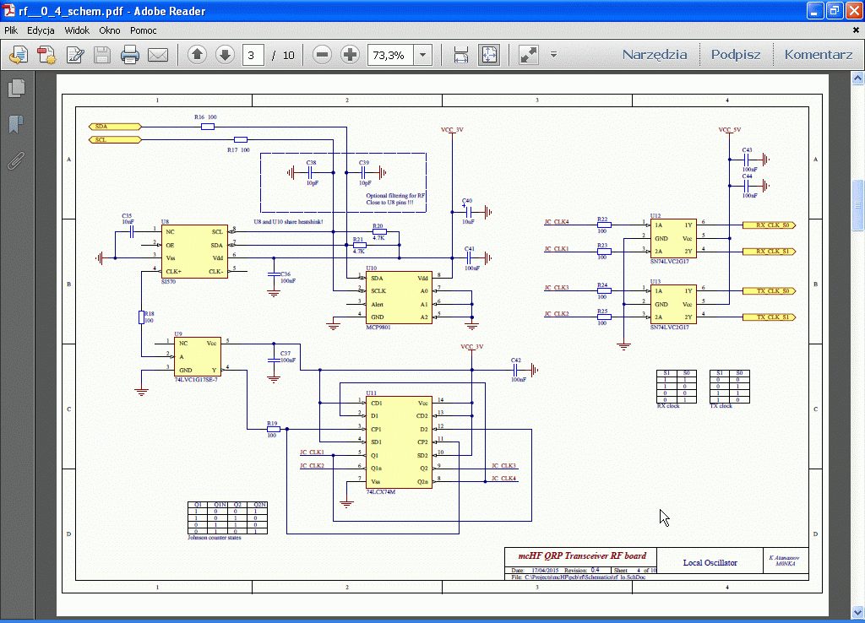Open the Edycja menu
The height and width of the screenshot is (623, 865).
[x=41, y=30]
